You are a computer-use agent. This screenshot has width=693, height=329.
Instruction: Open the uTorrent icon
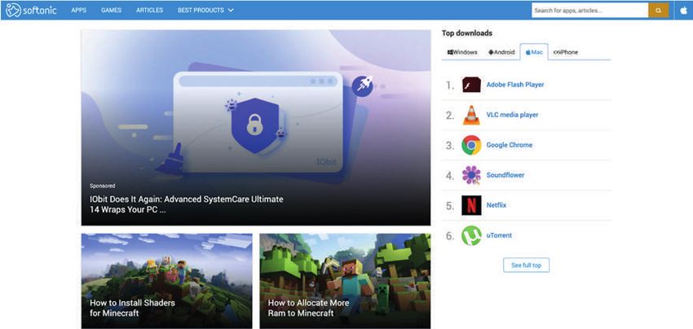[x=471, y=235]
